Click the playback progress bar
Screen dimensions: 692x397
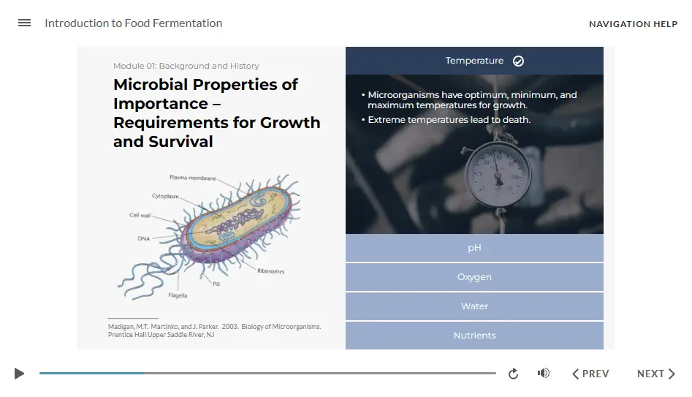tap(267, 374)
